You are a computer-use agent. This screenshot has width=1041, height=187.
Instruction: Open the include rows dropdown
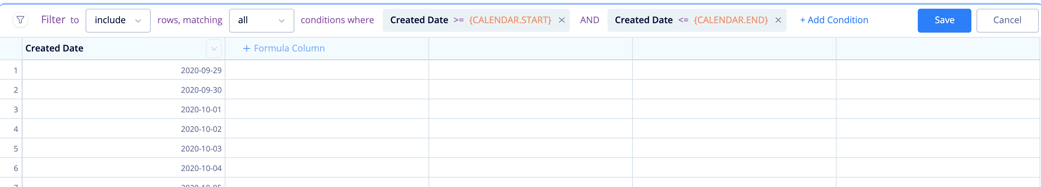(x=118, y=20)
